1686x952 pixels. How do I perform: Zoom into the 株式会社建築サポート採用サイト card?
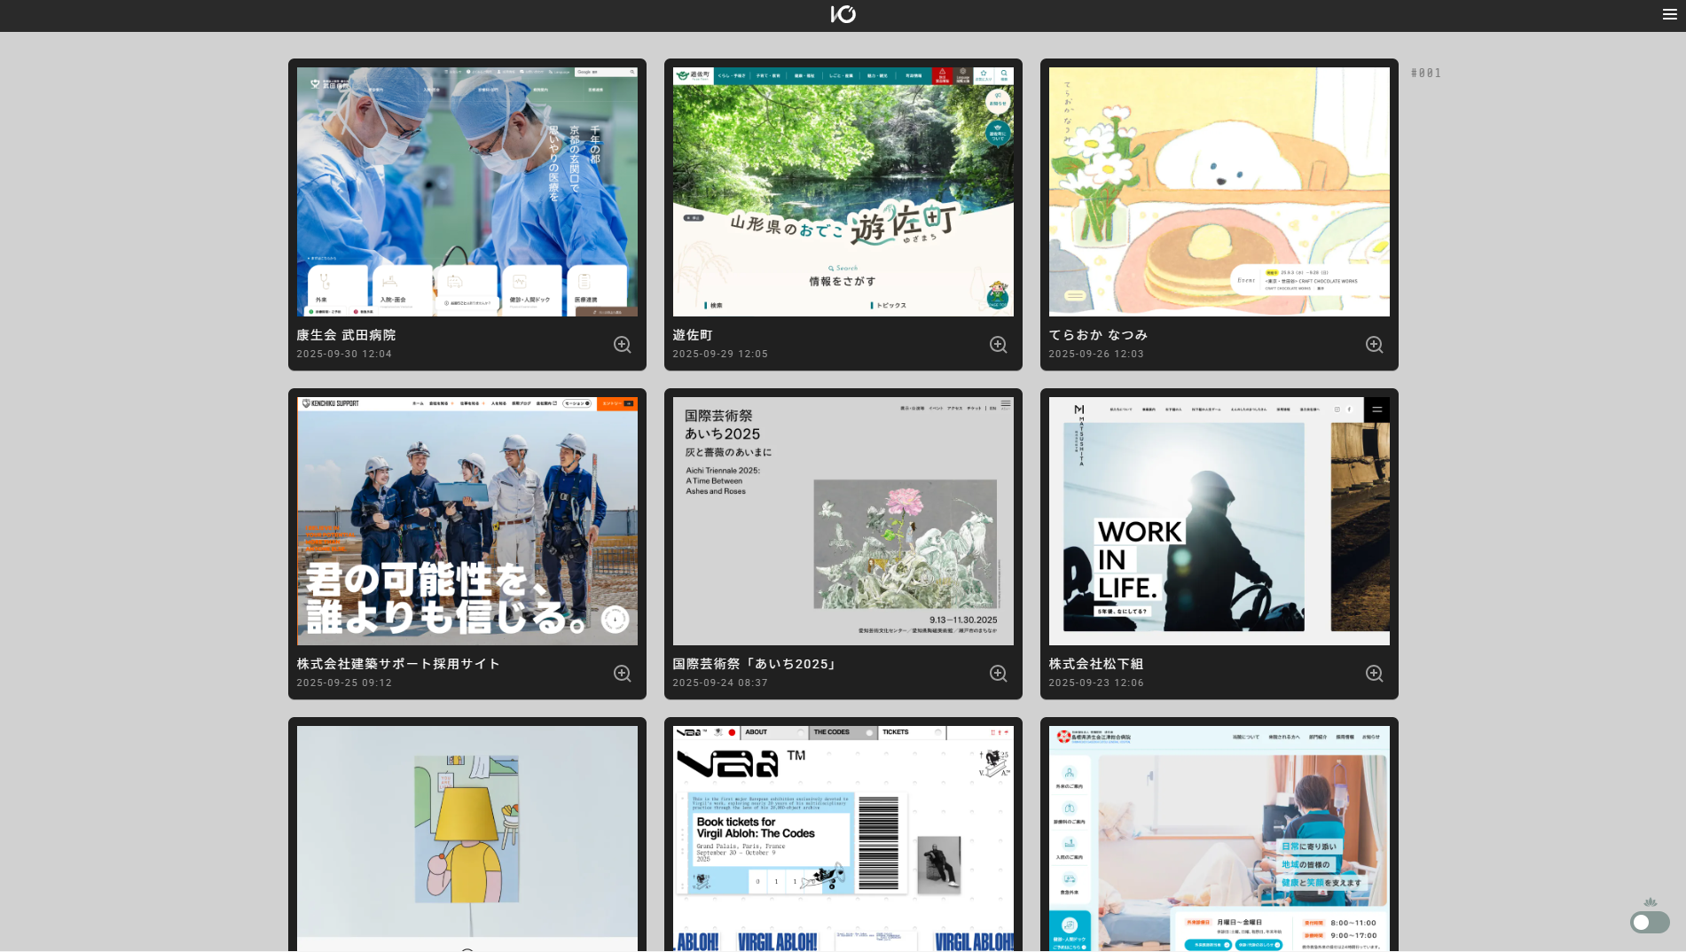point(623,674)
